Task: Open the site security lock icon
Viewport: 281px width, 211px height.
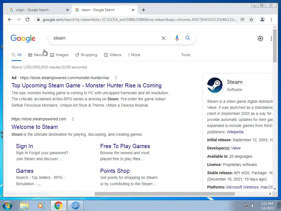Action: (x=38, y=20)
